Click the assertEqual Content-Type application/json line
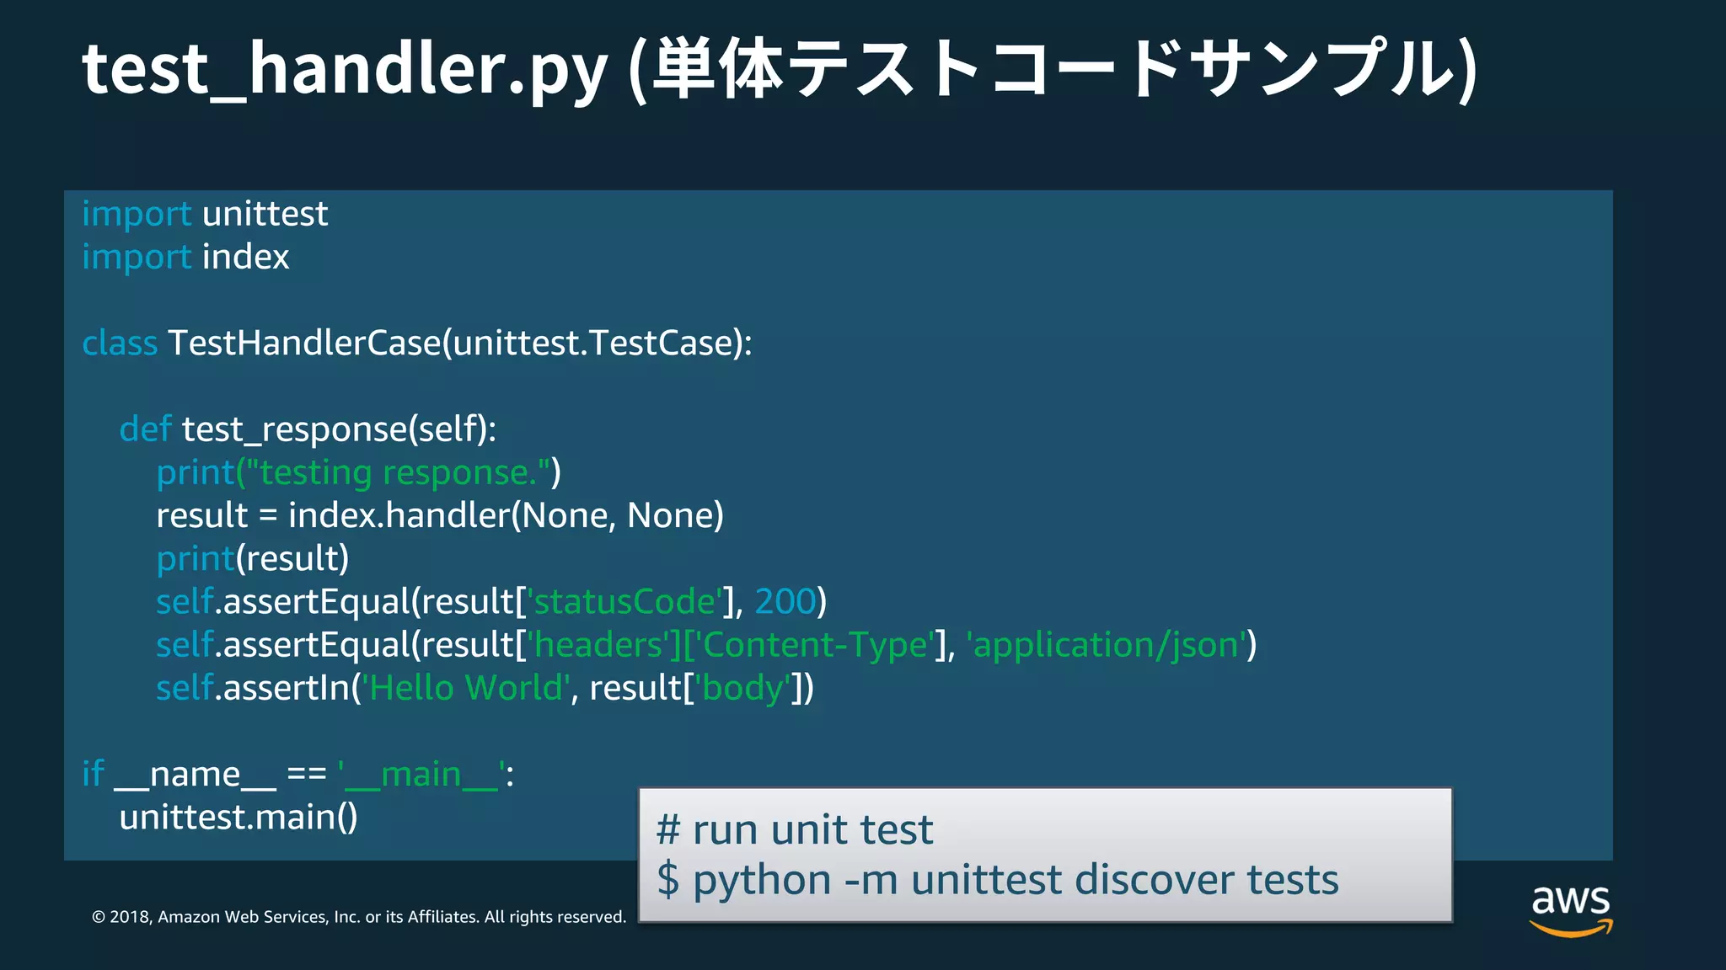Viewport: 1726px width, 970px height. point(706,645)
